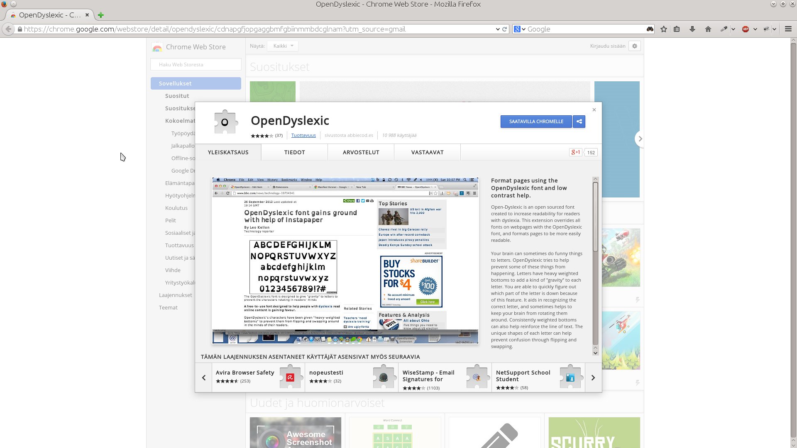797x448 pixels.
Task: Click the address bar URL field
Action: pos(257,29)
